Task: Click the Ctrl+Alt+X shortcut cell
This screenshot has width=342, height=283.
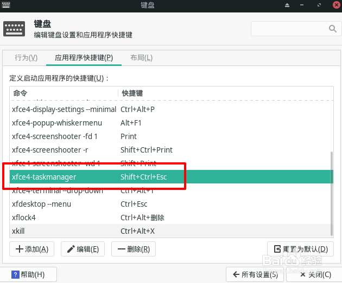Action: 138,231
